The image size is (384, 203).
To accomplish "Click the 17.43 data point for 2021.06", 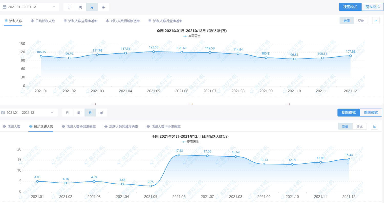I will pos(179,155).
